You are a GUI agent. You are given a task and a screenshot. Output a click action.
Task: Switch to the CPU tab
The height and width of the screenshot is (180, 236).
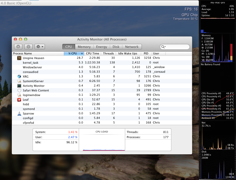[x=69, y=47]
